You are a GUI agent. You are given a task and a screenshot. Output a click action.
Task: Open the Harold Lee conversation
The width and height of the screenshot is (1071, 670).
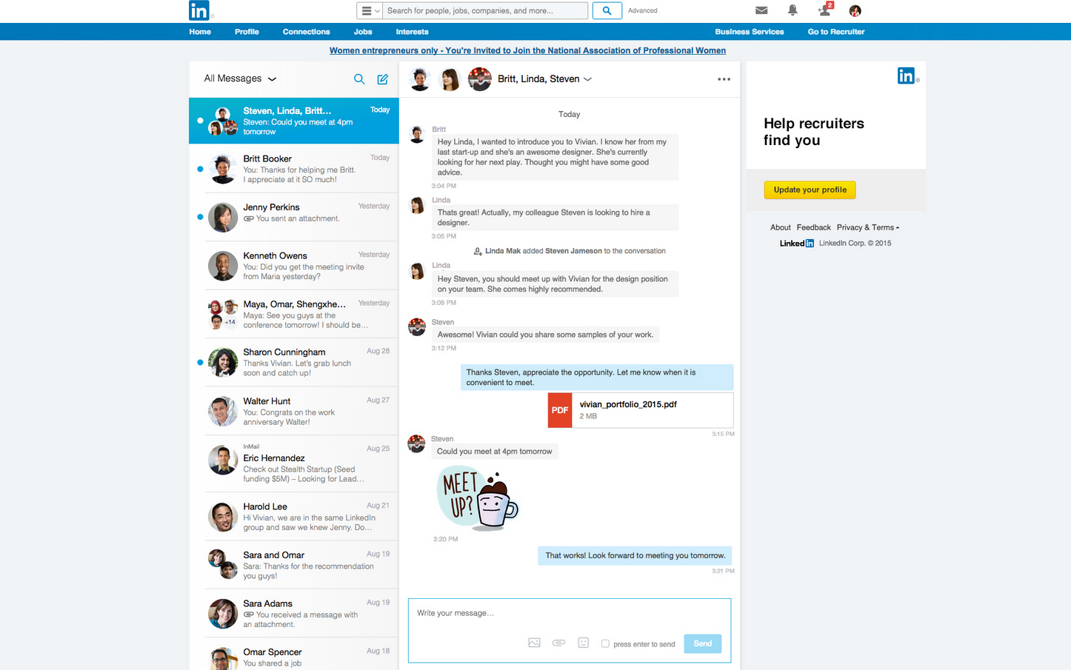tap(294, 517)
